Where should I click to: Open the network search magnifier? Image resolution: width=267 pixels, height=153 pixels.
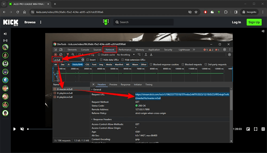pyautogui.click(x=73, y=55)
